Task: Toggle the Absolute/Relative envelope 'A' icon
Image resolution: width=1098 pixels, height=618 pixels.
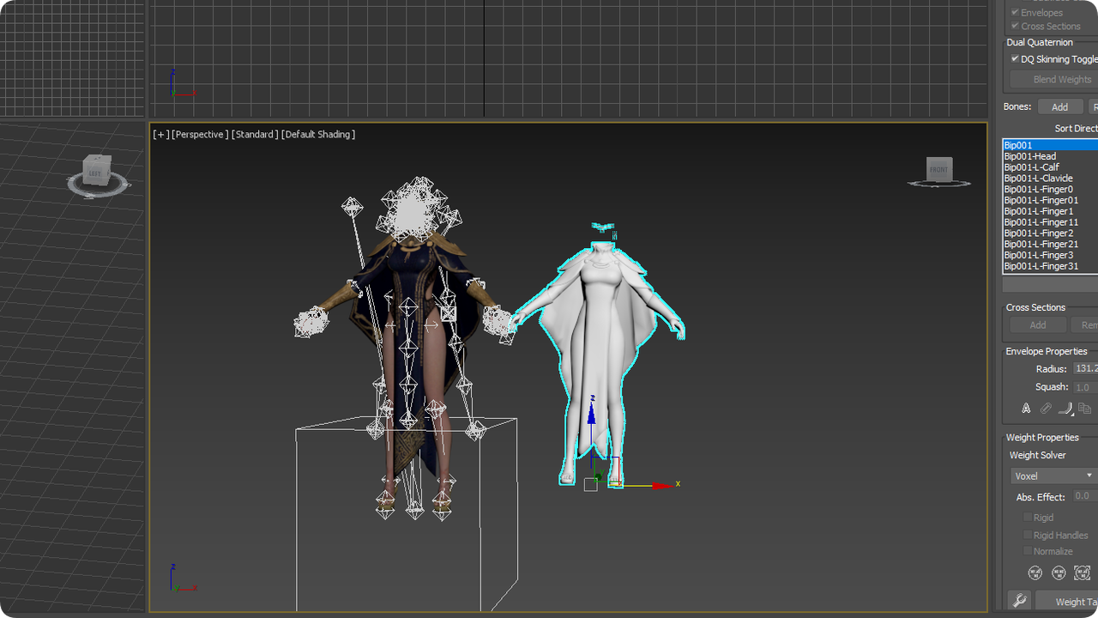Action: [1026, 409]
